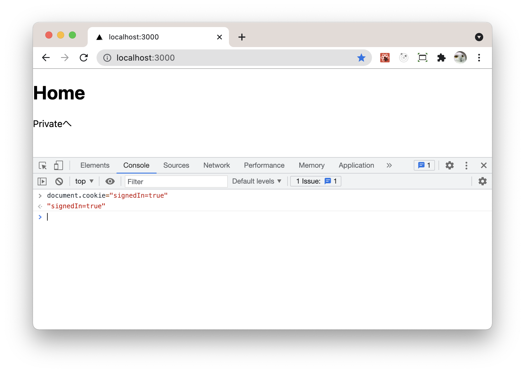Show more DevTools tabs

coord(389,165)
